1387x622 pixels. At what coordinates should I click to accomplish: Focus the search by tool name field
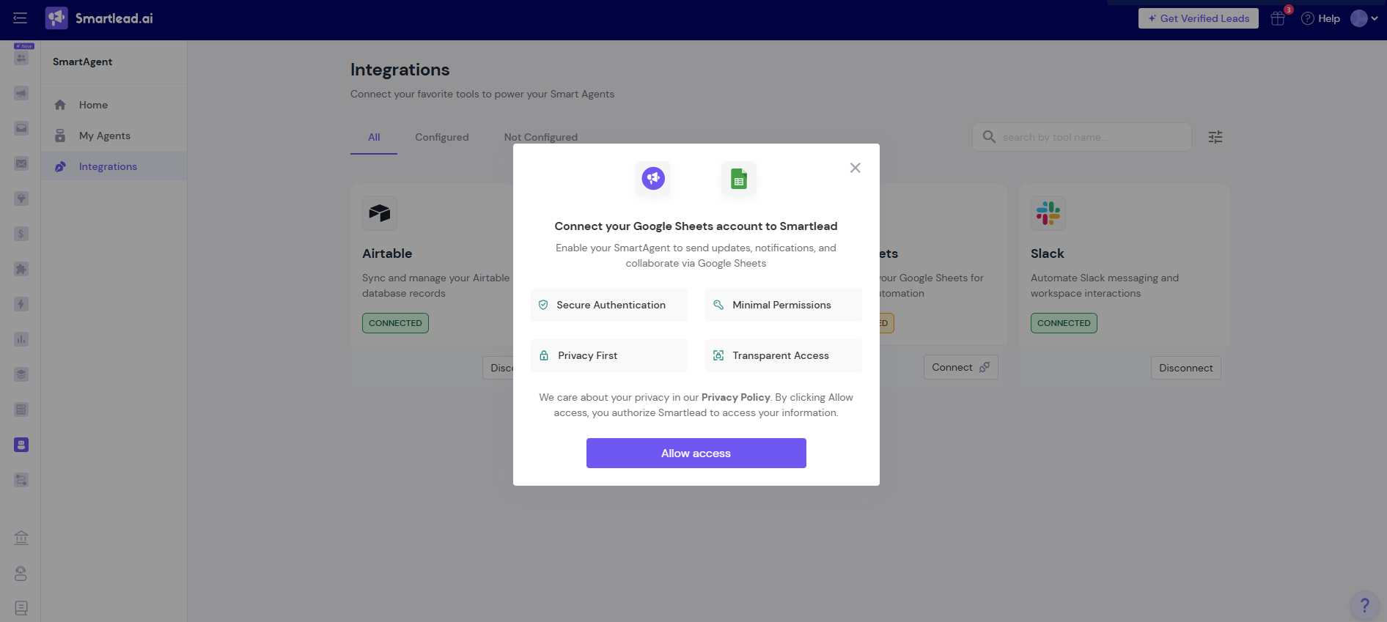pyautogui.click(x=1082, y=137)
